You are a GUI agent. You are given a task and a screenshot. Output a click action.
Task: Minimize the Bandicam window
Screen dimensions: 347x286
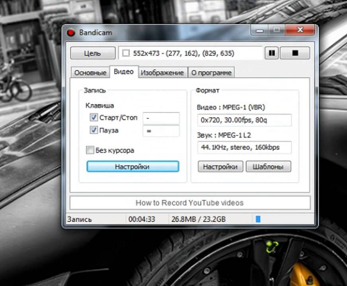click(x=259, y=30)
